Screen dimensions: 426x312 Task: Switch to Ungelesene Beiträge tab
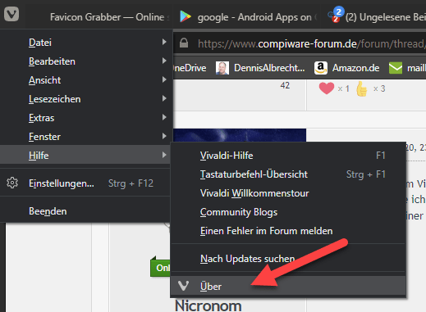point(373,17)
